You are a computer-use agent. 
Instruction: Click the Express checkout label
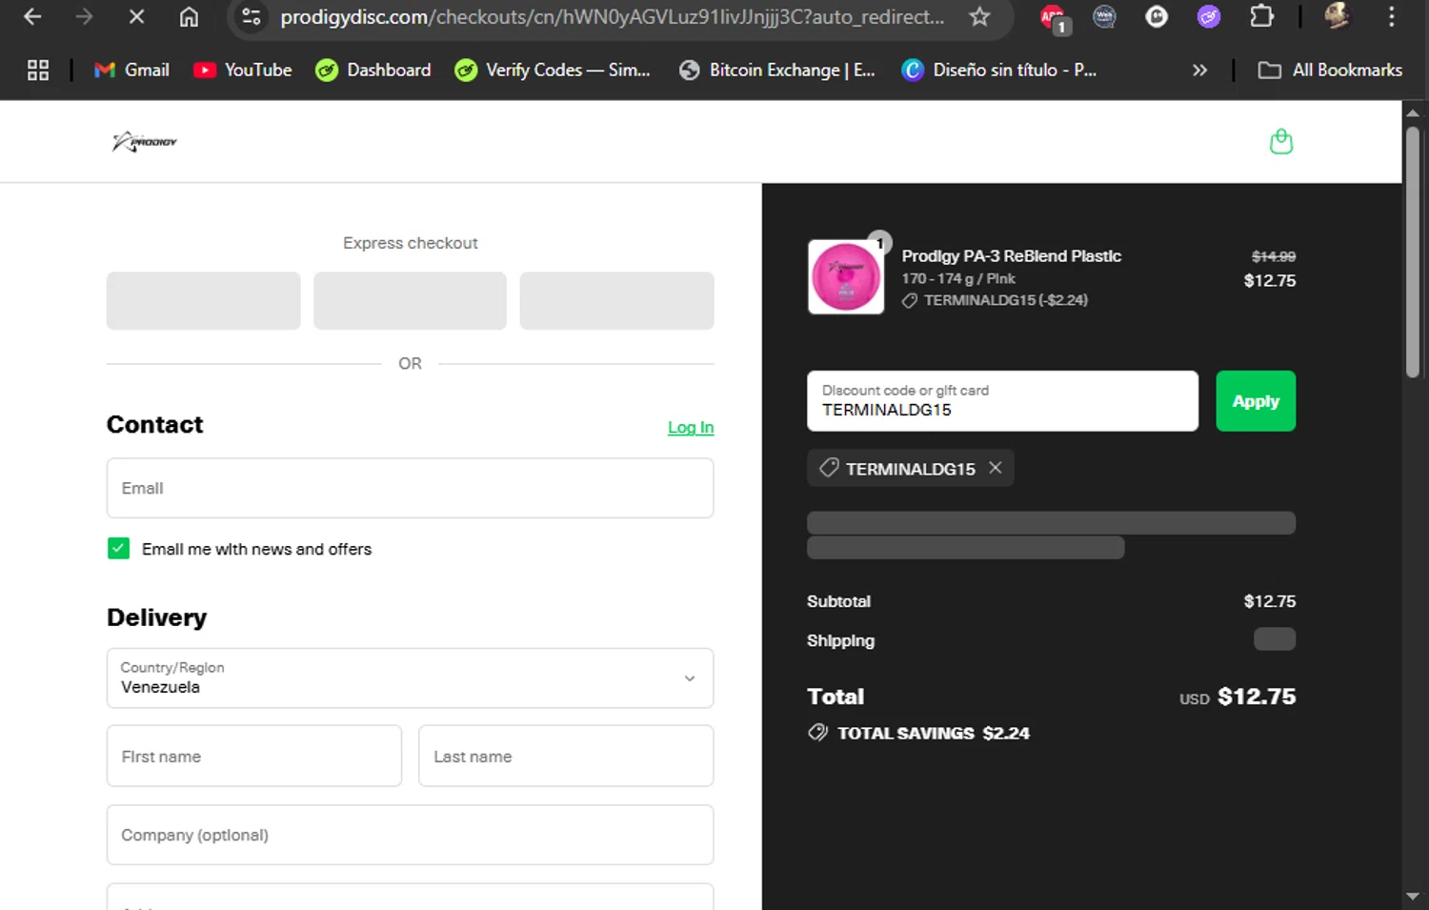[410, 243]
